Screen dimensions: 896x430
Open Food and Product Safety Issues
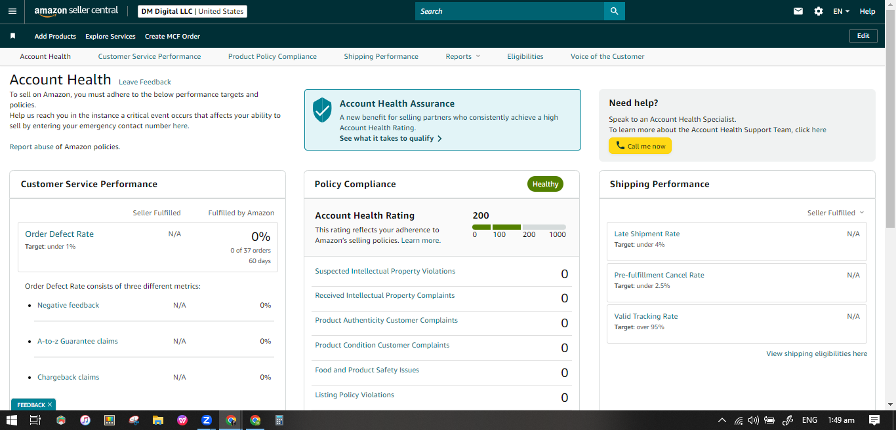pyautogui.click(x=367, y=370)
